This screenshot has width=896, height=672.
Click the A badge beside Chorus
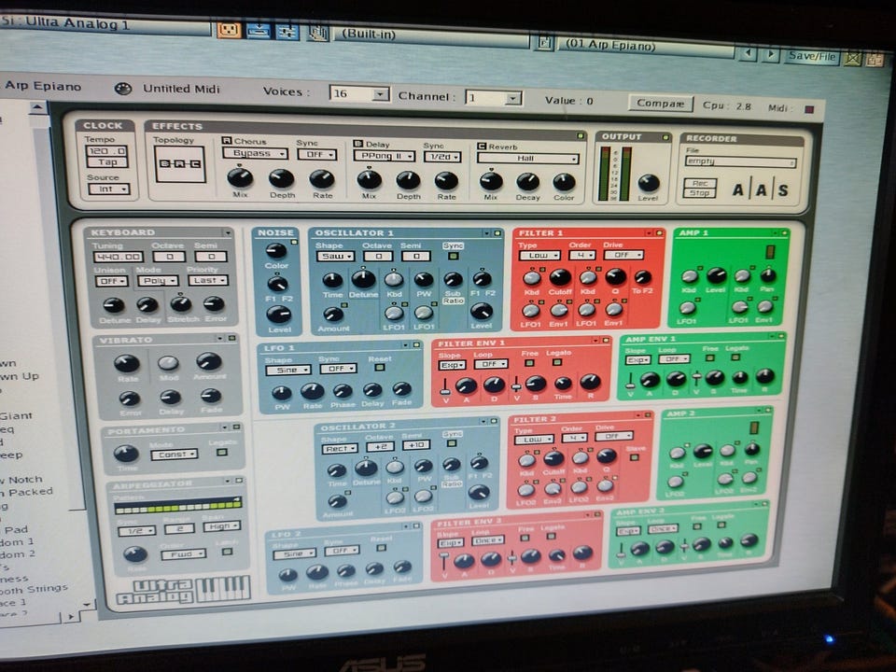coord(226,141)
